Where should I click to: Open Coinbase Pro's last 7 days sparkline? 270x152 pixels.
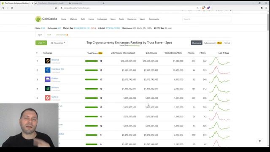coord(219,70)
